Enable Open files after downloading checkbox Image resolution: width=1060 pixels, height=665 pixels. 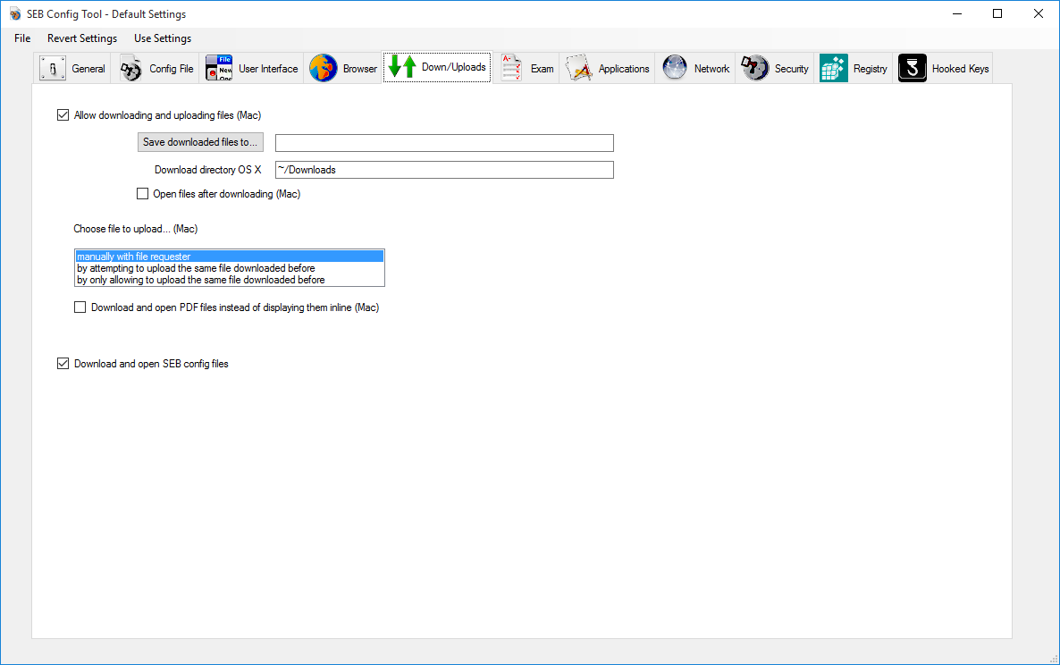tap(143, 194)
